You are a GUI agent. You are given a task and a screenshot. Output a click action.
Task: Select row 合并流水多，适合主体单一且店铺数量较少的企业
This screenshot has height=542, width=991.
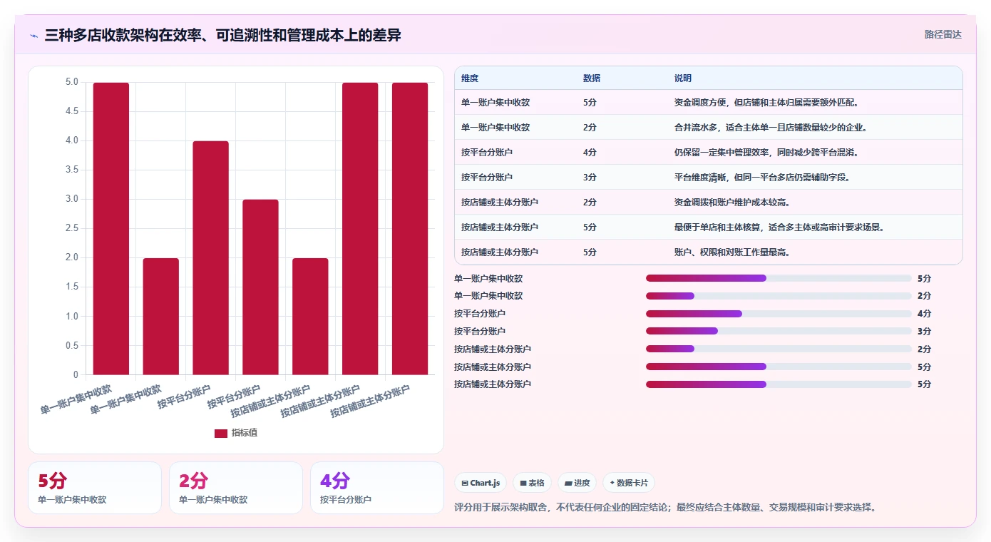708,128
